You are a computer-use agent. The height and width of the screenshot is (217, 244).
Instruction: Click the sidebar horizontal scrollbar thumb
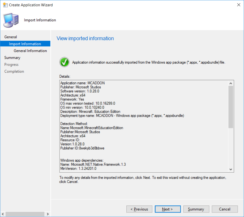25,214
